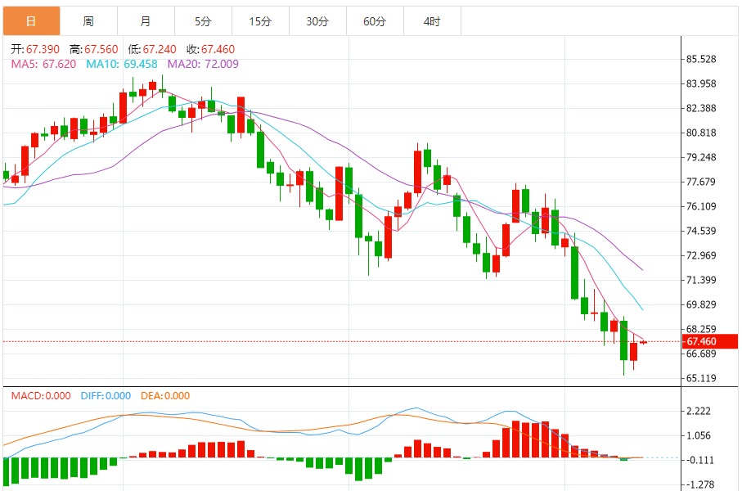The image size is (742, 491).
Task: Click the MA5: 67.620 indicator label
Action: [x=43, y=64]
